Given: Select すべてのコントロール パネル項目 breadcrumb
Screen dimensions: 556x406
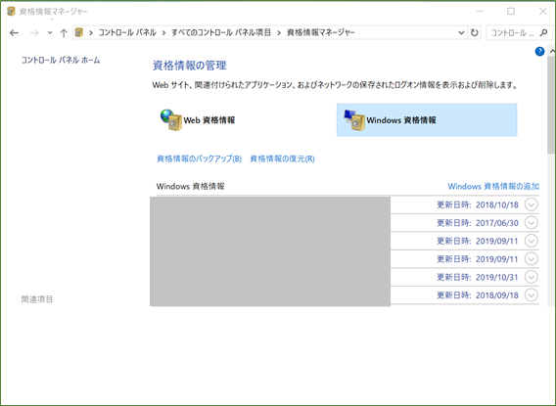Looking at the screenshot, I should (221, 32).
